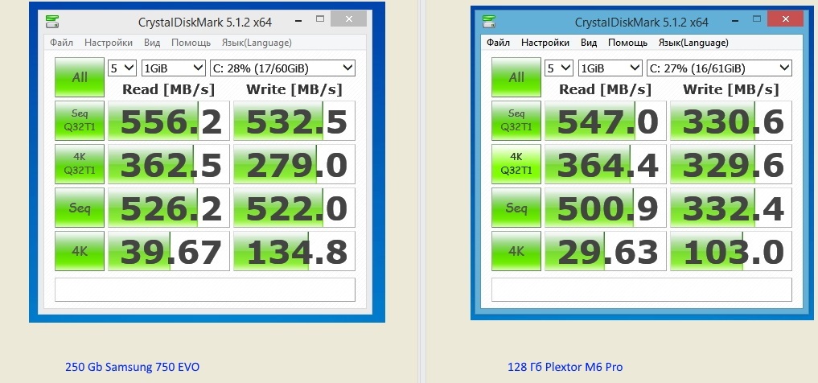
Task: Open test count dropdown in the left window
Action: click(122, 68)
